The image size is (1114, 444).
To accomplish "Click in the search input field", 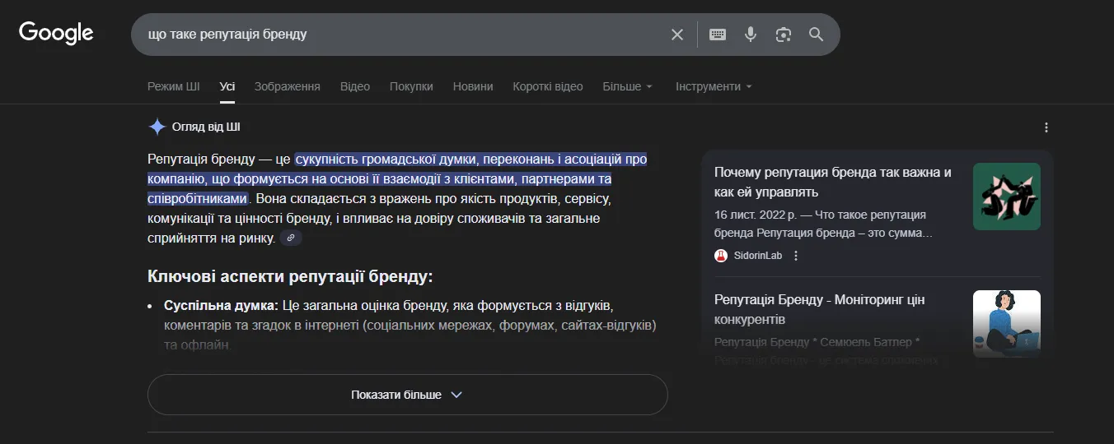I will pos(404,35).
